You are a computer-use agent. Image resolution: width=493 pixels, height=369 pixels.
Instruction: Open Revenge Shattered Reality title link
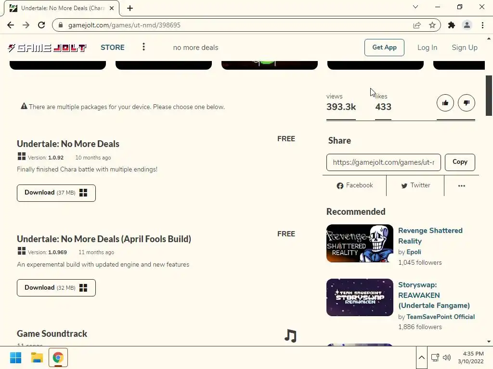coord(430,235)
